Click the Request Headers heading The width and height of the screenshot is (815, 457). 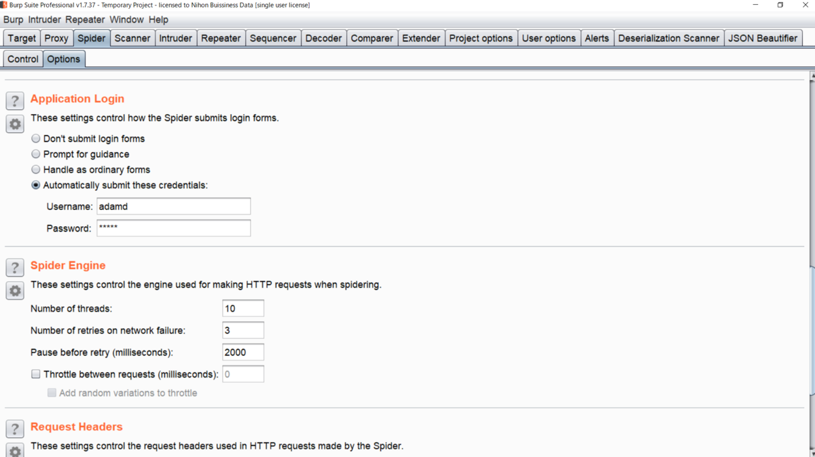[77, 426]
